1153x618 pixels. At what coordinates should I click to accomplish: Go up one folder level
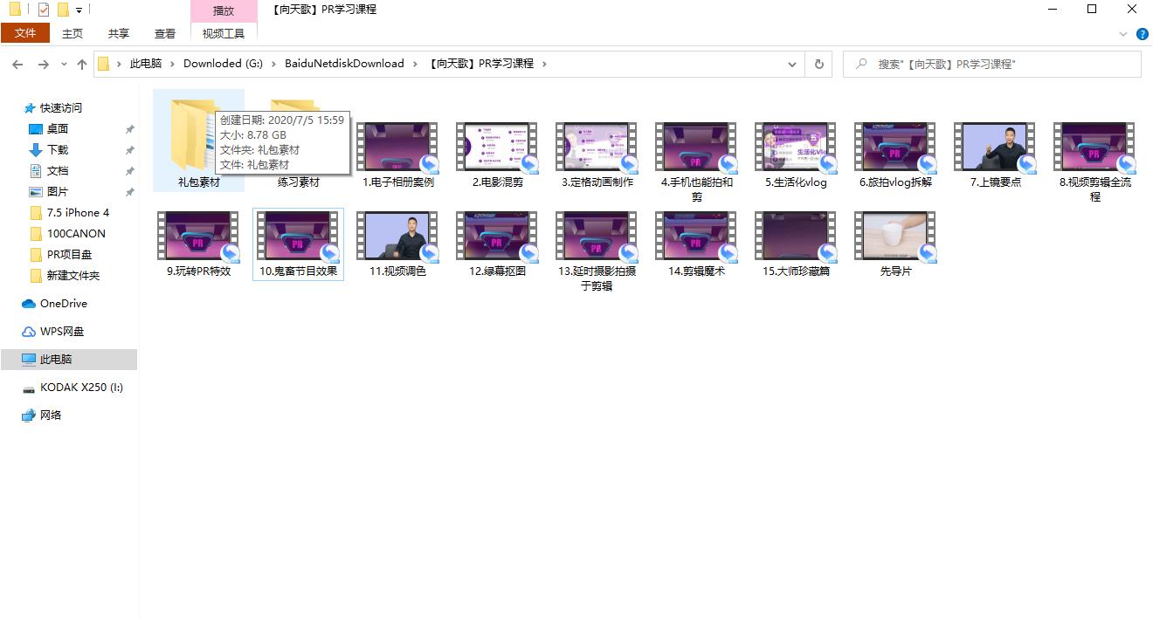[82, 64]
